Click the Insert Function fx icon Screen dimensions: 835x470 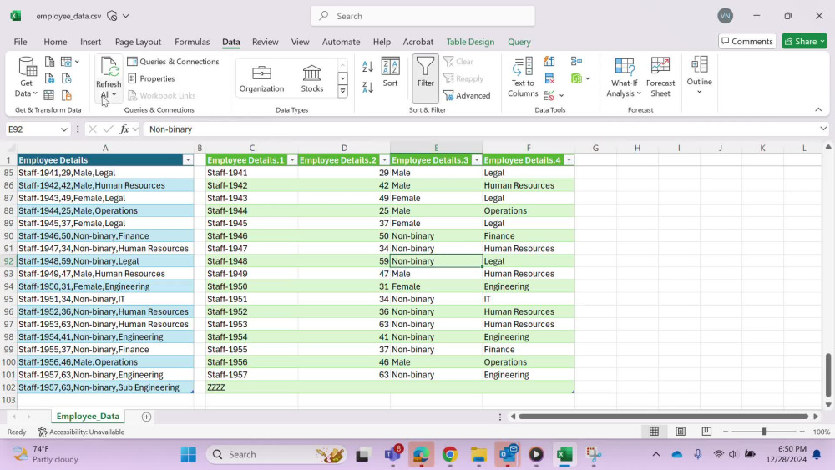(x=124, y=129)
